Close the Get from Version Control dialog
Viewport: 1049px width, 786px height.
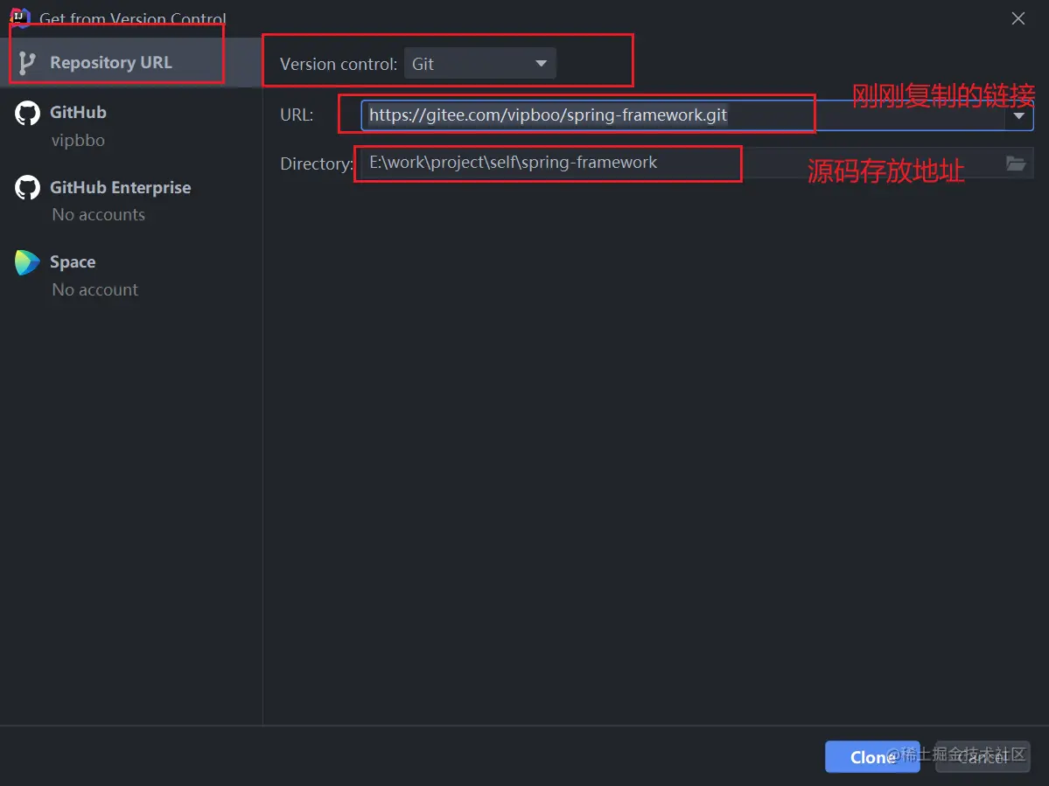click(1018, 18)
